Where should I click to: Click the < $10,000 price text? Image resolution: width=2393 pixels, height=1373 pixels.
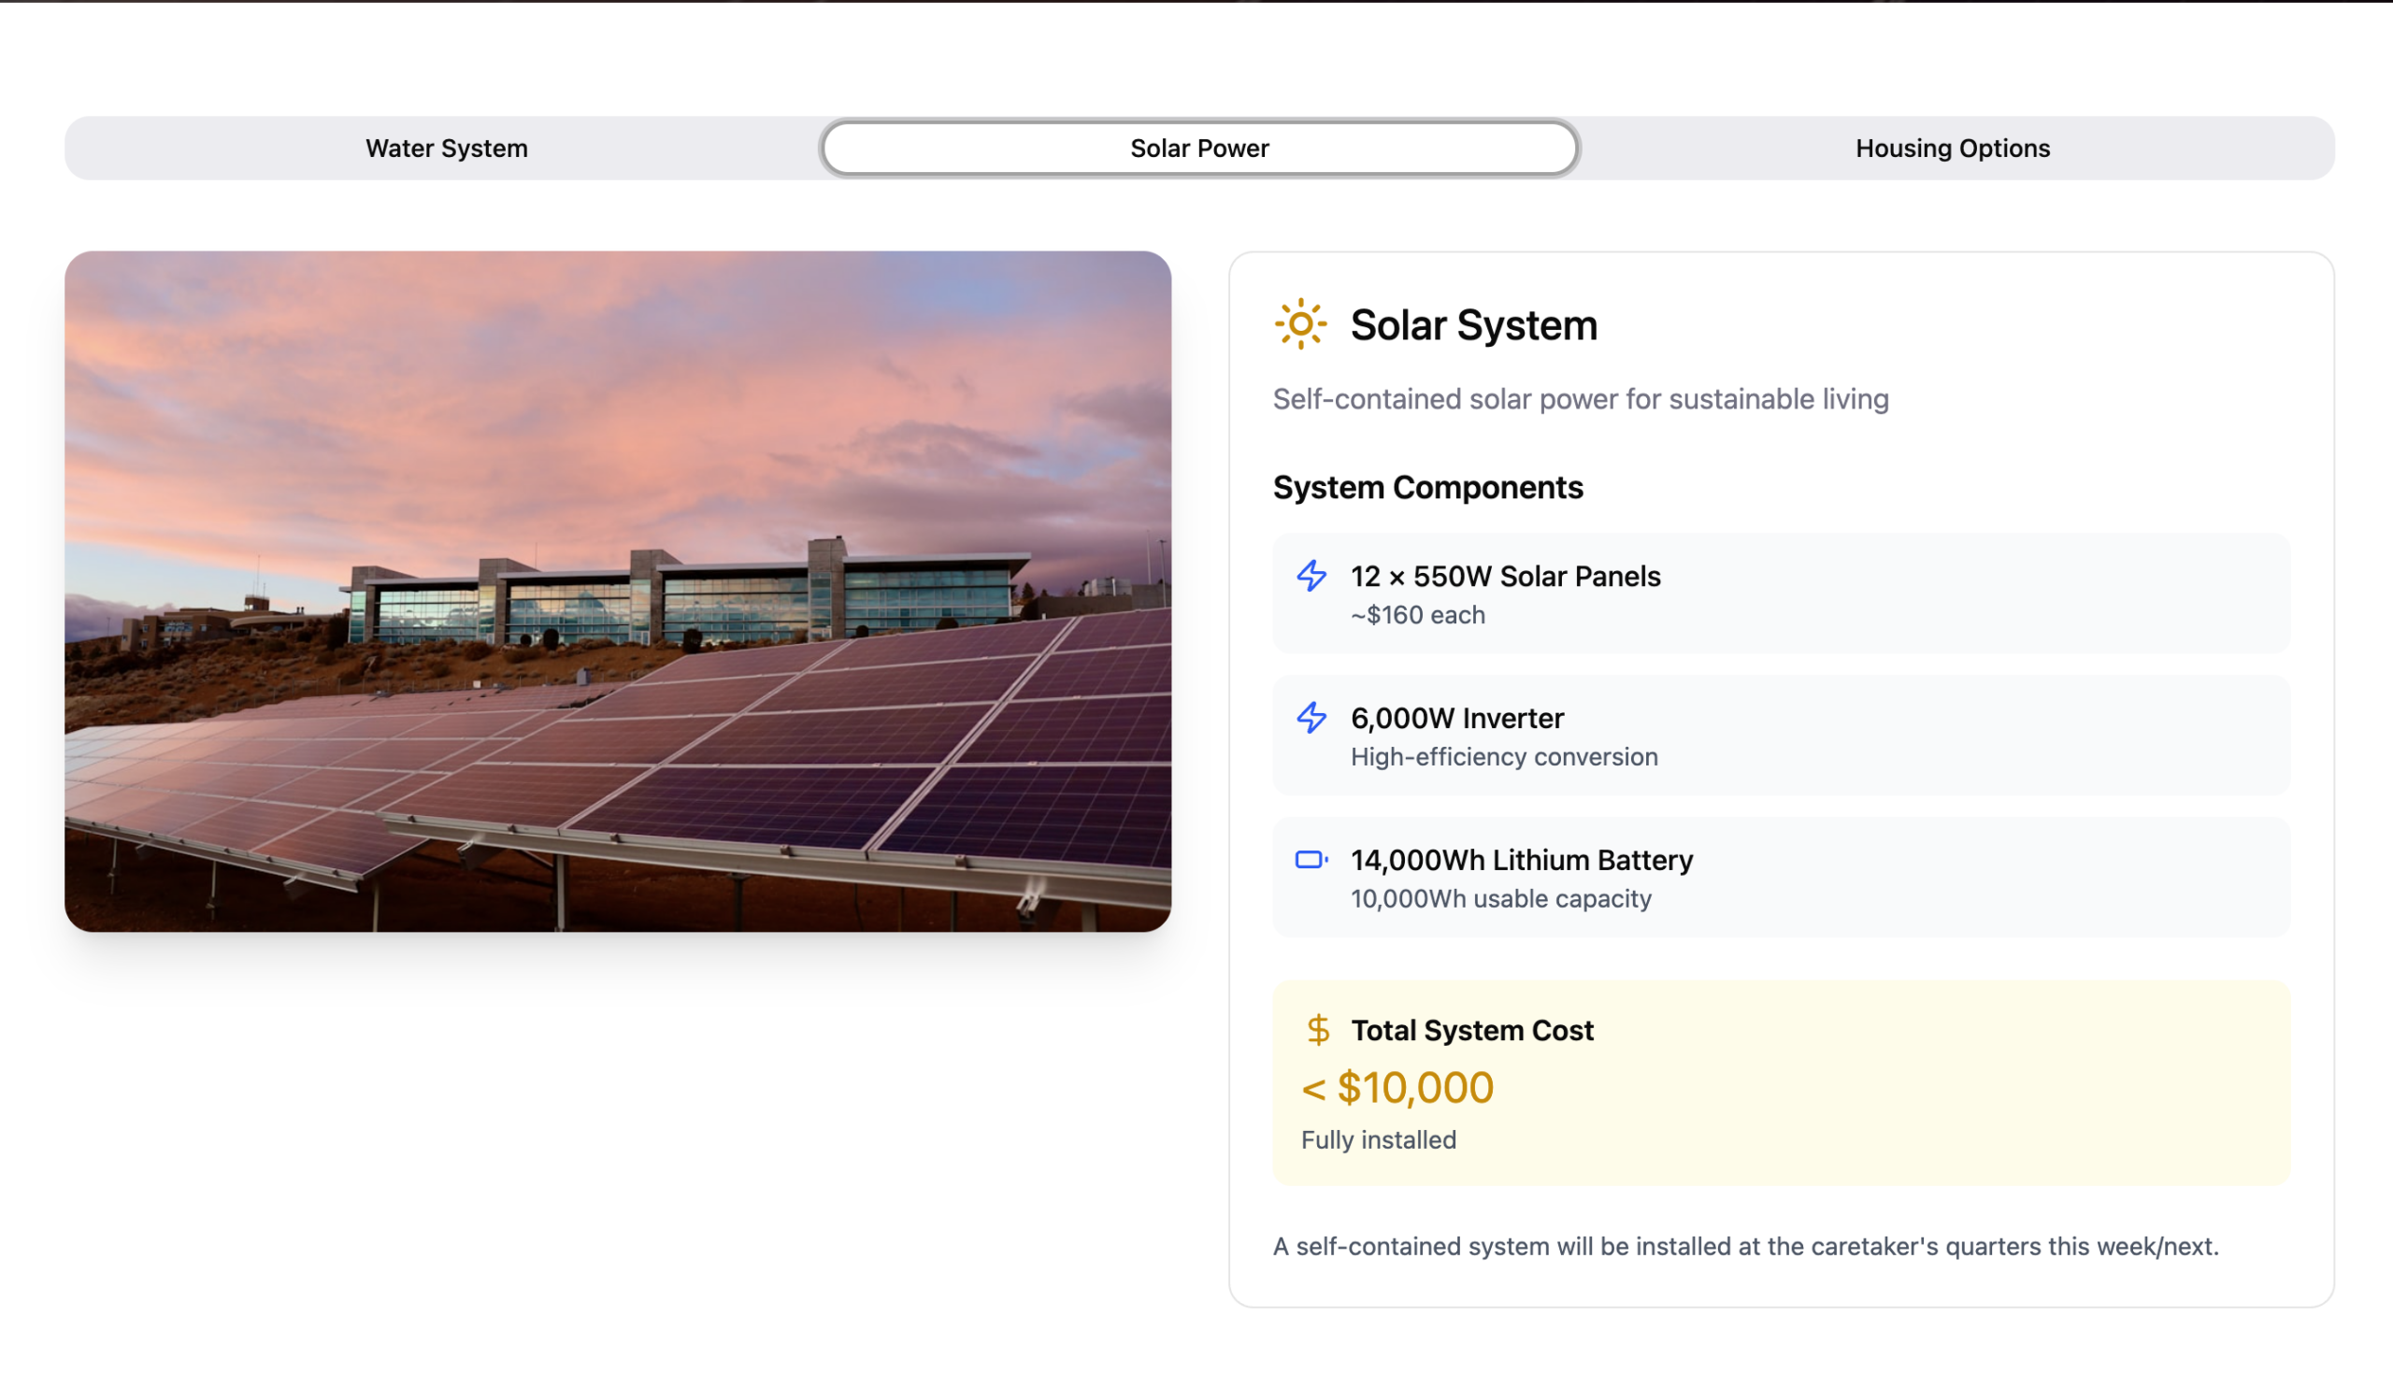1397,1087
